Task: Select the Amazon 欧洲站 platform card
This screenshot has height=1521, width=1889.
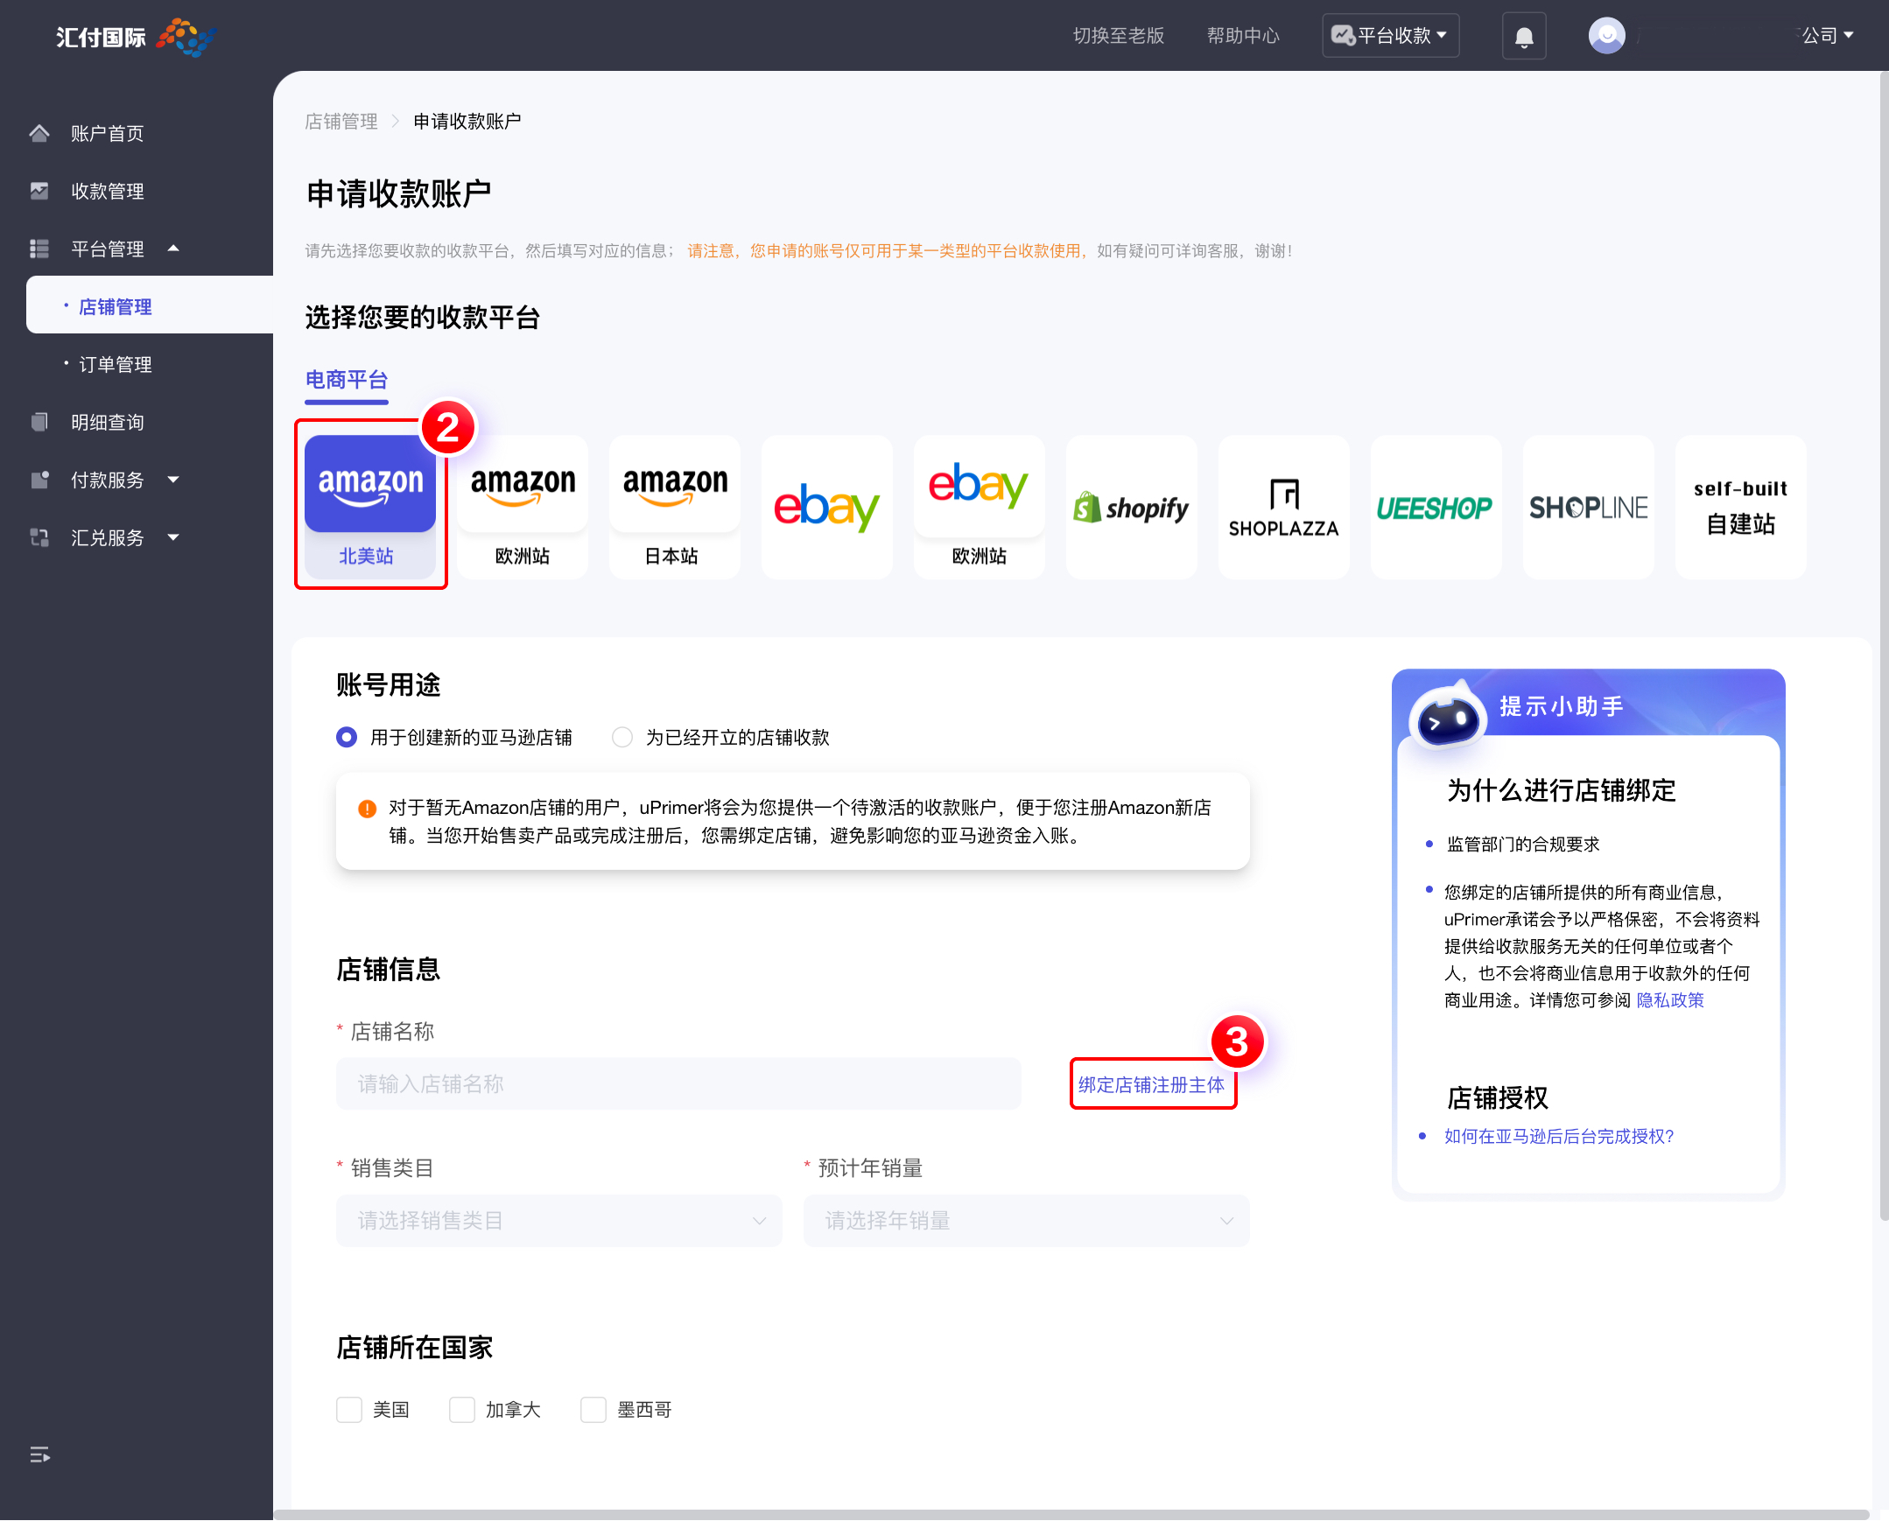Action: (x=523, y=507)
